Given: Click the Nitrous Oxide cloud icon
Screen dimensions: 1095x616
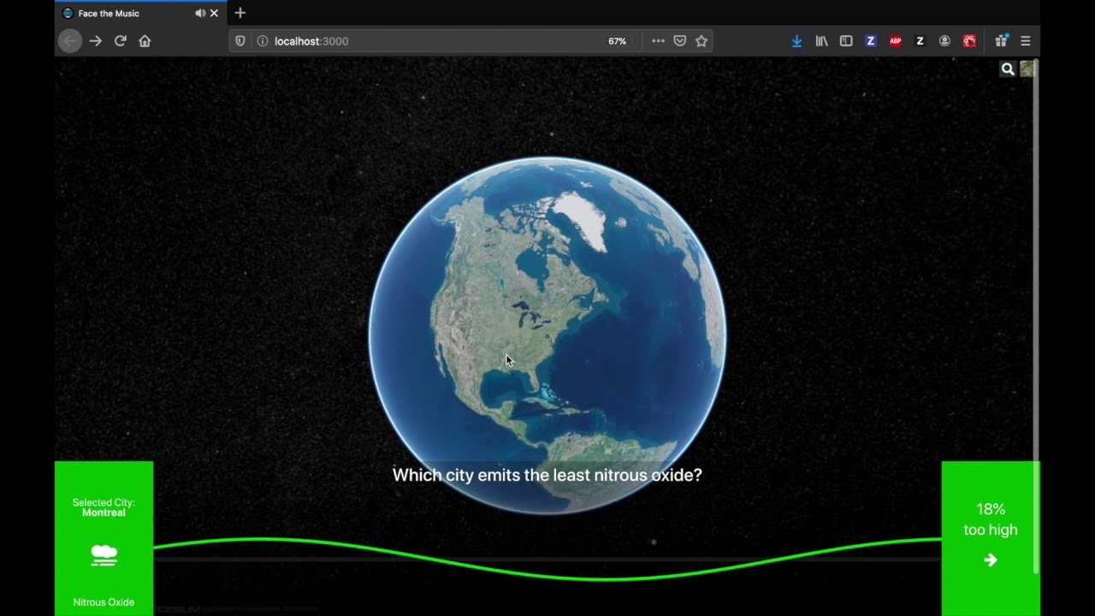Looking at the screenshot, I should click(x=104, y=556).
